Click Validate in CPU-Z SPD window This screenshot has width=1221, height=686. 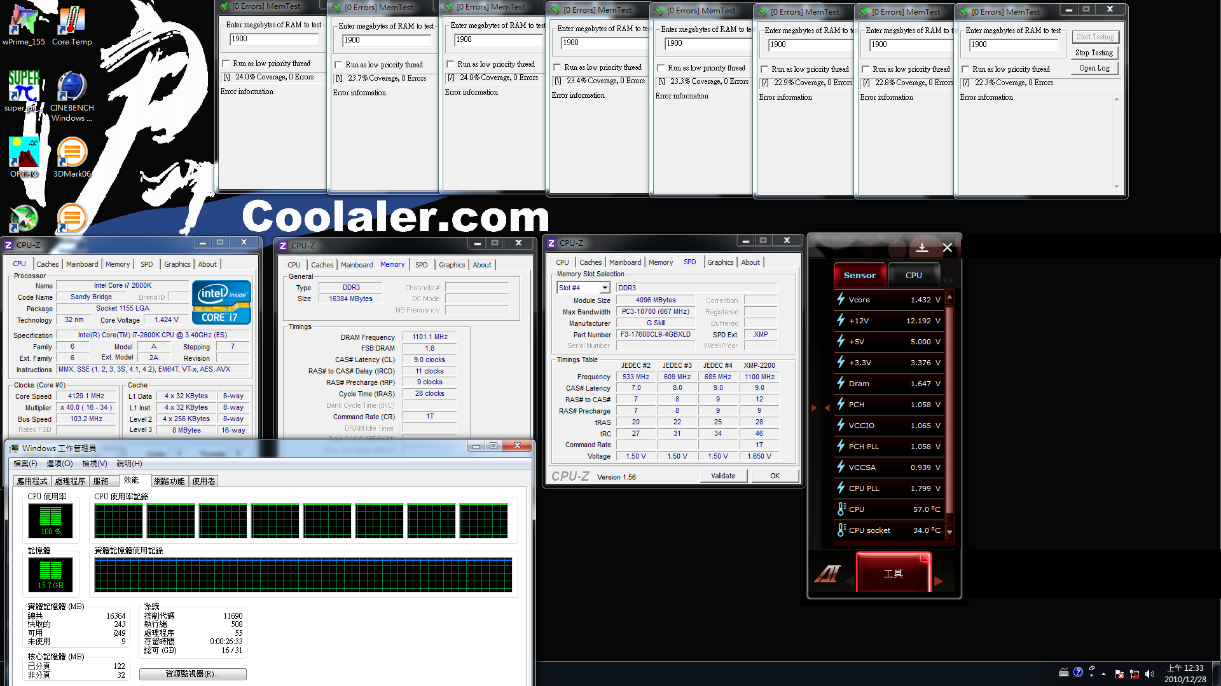tap(723, 476)
